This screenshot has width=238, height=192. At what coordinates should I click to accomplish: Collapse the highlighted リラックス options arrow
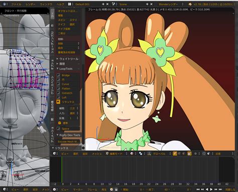58,102
